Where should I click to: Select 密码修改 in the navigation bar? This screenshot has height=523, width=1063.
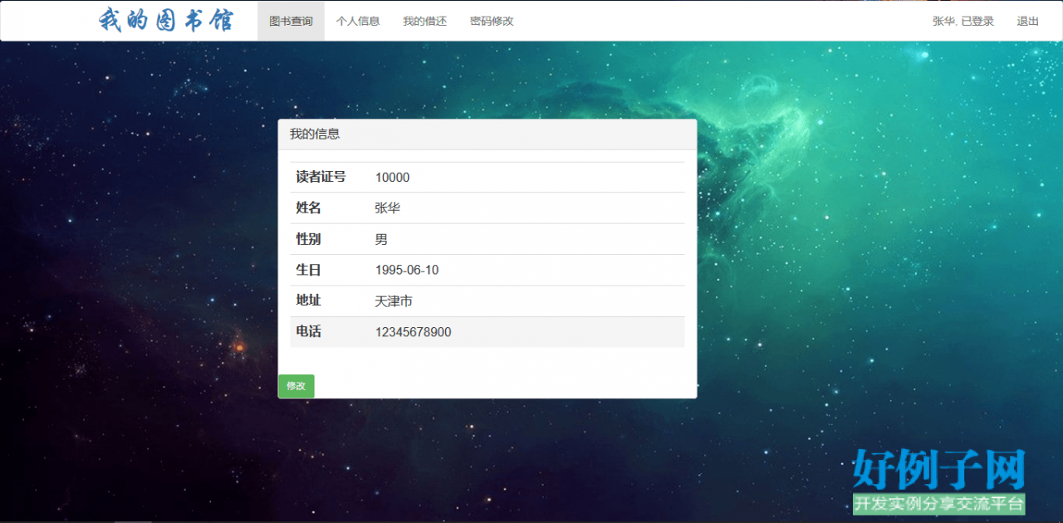492,21
